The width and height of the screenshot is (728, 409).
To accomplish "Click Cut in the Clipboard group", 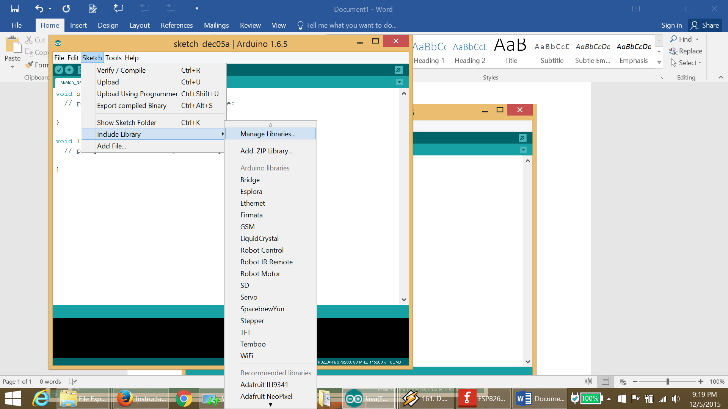I will pyautogui.click(x=35, y=40).
